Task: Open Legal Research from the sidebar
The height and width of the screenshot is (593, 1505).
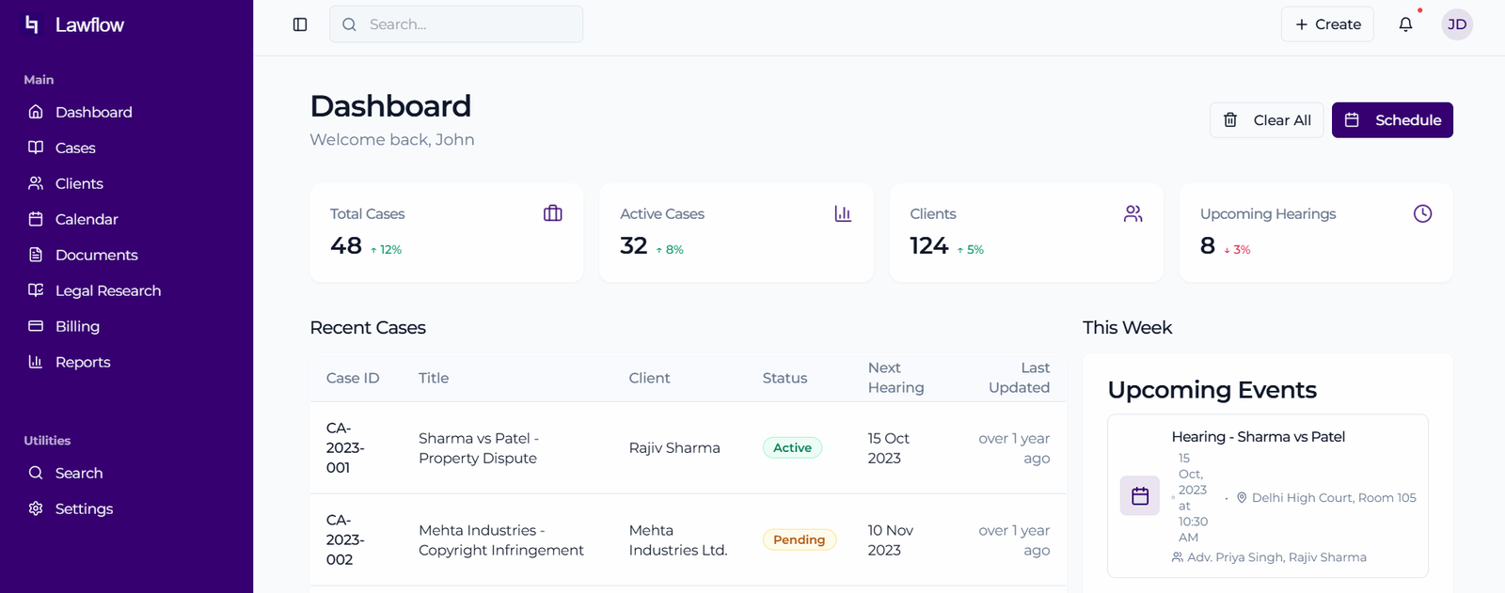Action: click(108, 290)
